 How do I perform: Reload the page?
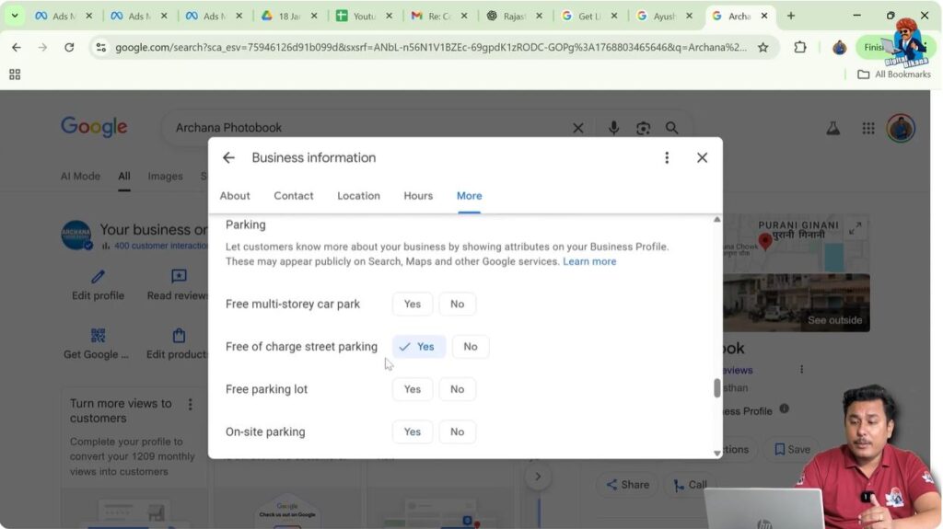(69, 47)
